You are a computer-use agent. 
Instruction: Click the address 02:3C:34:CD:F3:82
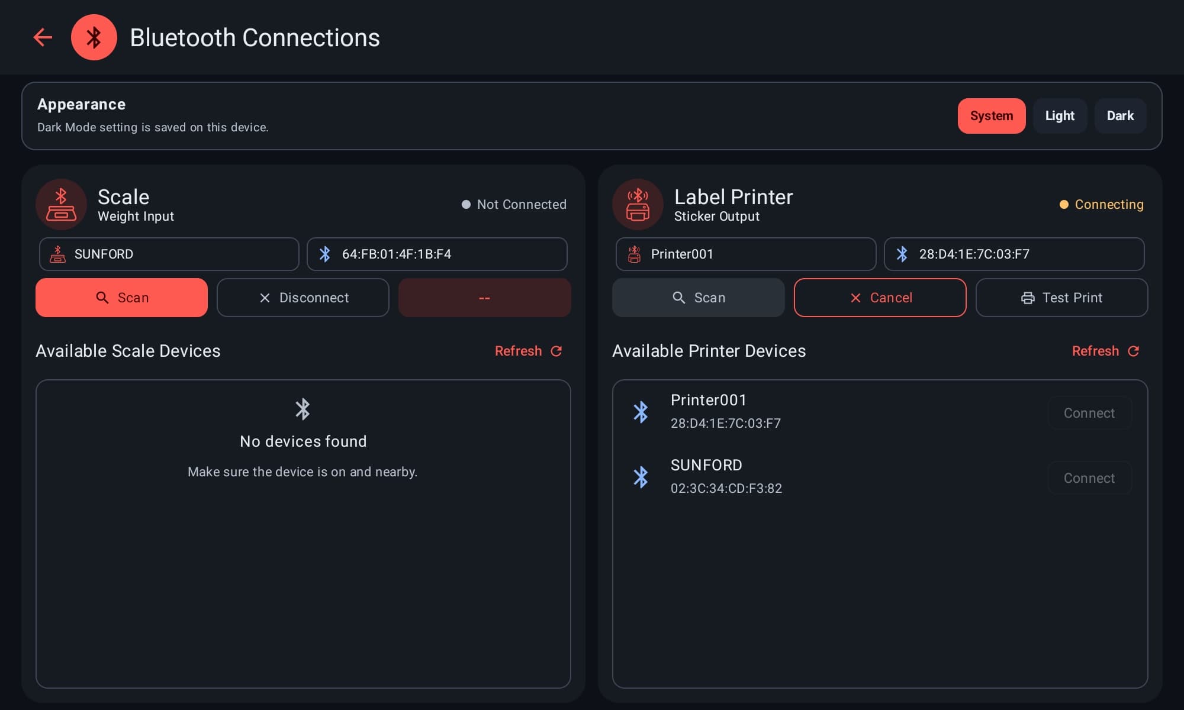tap(726, 488)
